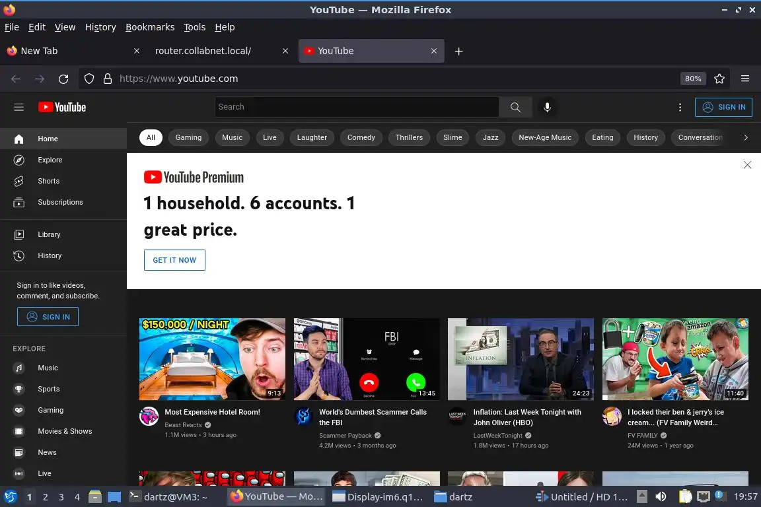
Task: Select the Thrillers filter chip
Action: [409, 138]
